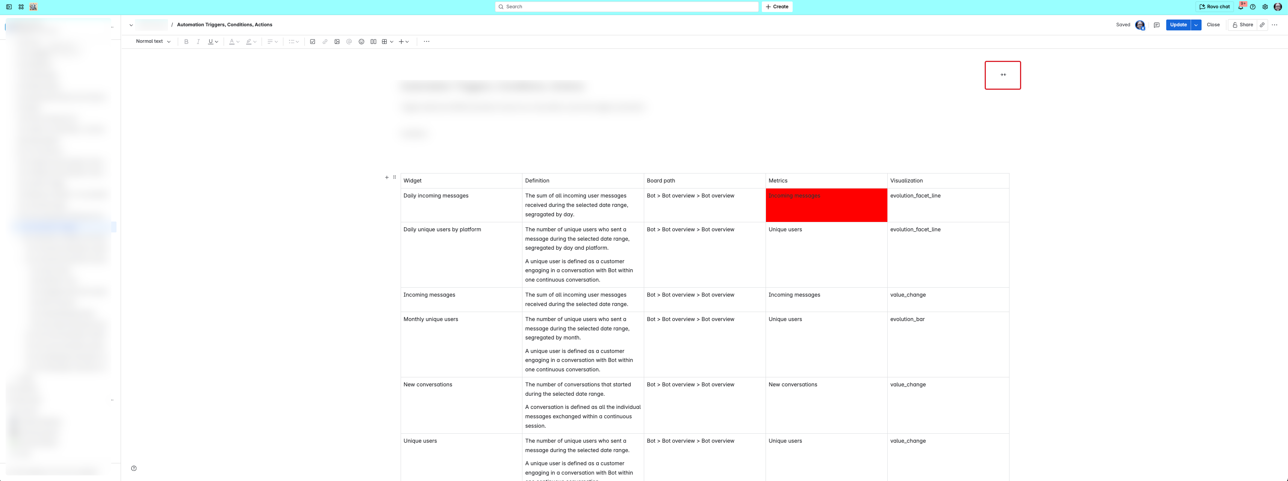Expand the underline options chevron
Screen dimensions: 1288x481
click(217, 41)
